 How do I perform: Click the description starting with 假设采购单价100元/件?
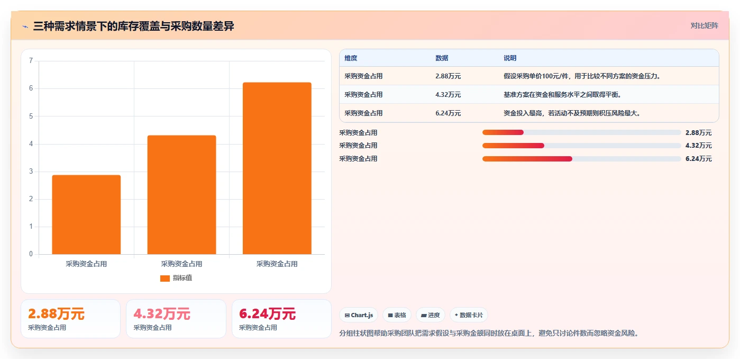pos(582,76)
